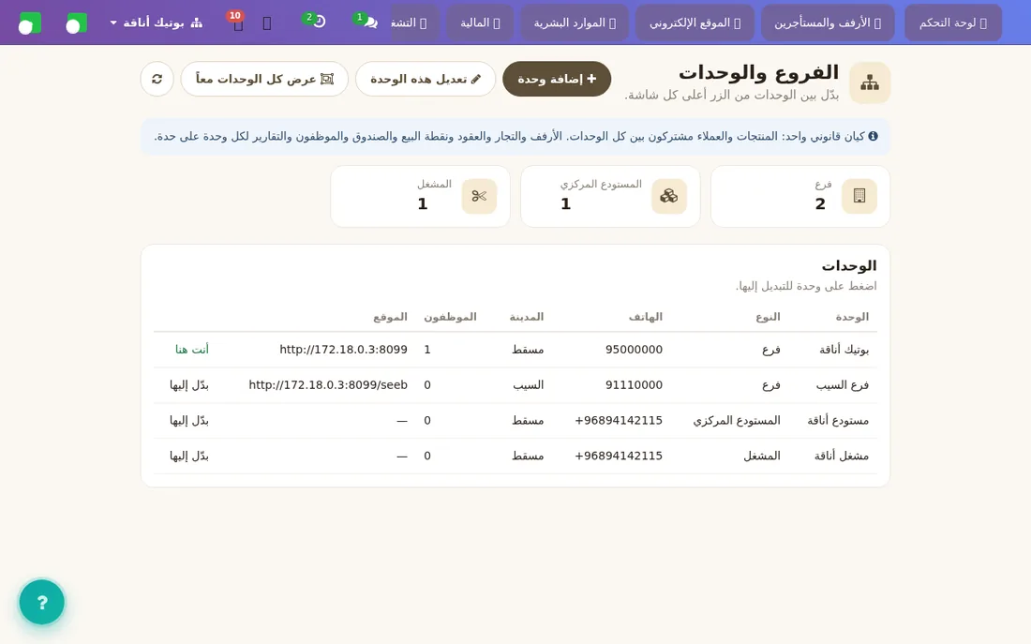Click phone number 91110000
Viewport: 1031px width, 644px height.
[634, 385]
